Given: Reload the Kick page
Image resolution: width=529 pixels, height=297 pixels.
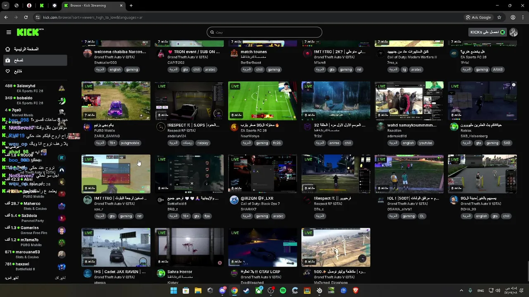Looking at the screenshot, I should point(26,17).
